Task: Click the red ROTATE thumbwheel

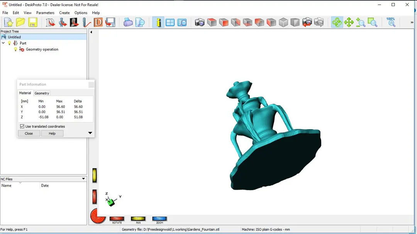Action: 117,219
